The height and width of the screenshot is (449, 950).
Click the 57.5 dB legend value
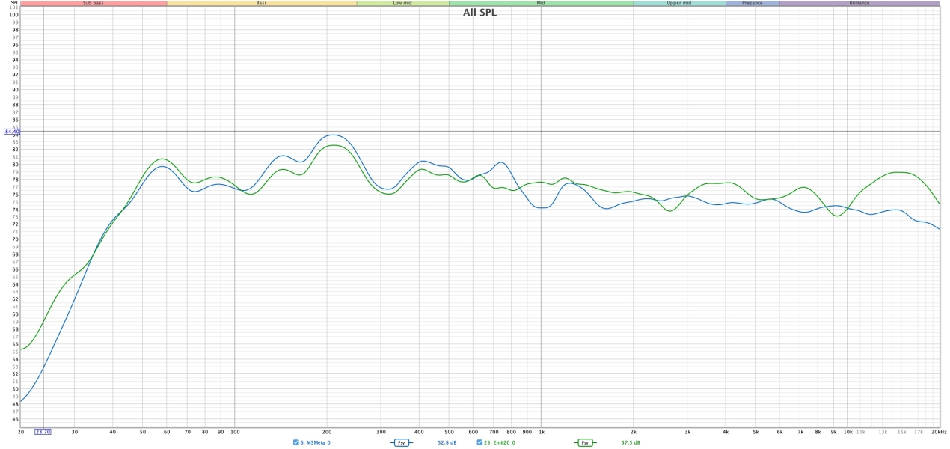tap(631, 442)
